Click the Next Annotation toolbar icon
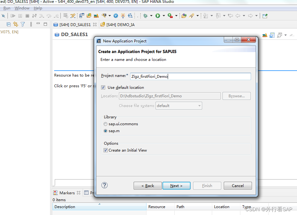This screenshot has width=297, height=215. 206,16
